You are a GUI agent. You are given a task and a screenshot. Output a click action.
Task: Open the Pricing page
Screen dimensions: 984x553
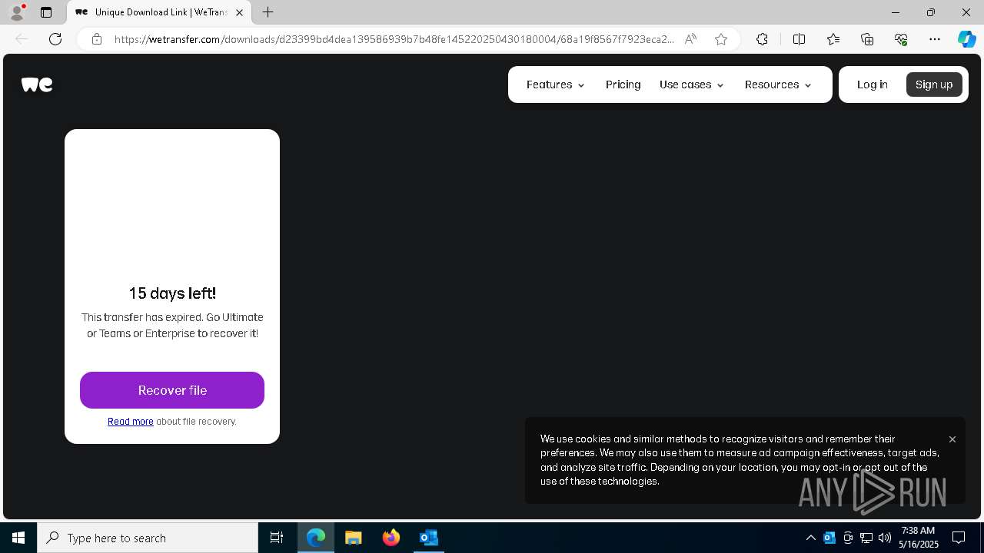[623, 84]
